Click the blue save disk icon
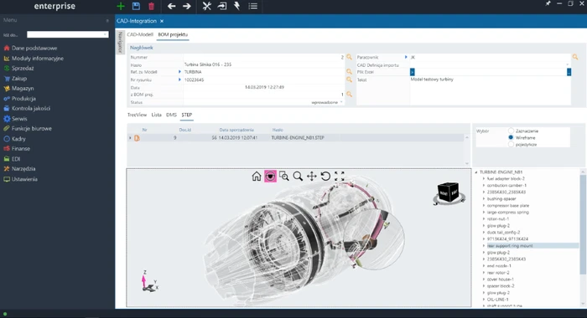Viewport: 587px width, 318px height. [136, 6]
